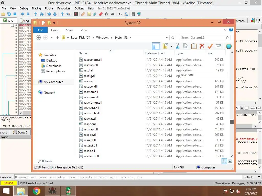262x196 pixels.
Task: Toggle the Explorer preview pane layout icon
Action: click(156, 46)
